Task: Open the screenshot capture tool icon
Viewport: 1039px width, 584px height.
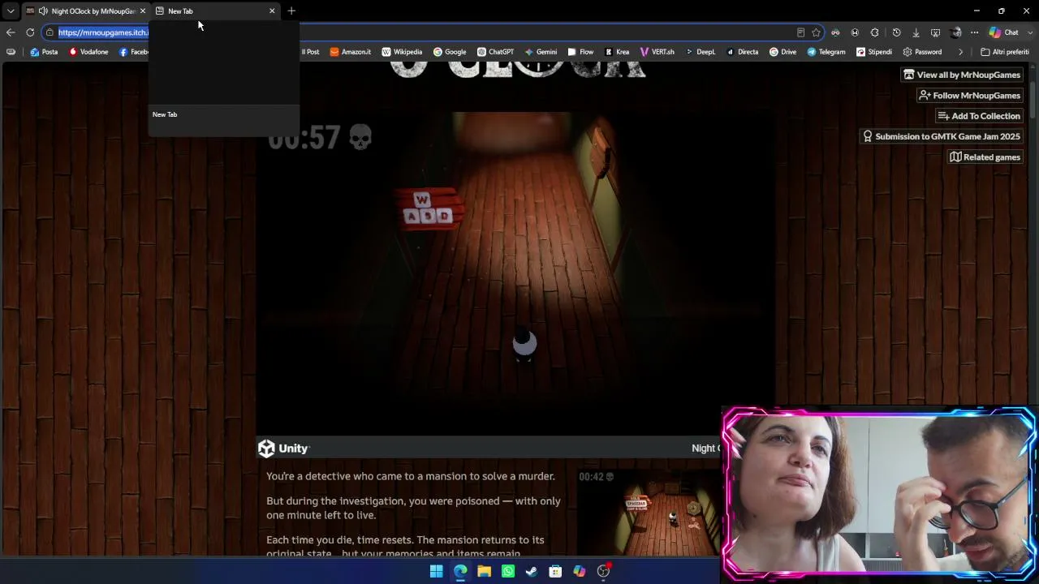Action: tap(935, 32)
